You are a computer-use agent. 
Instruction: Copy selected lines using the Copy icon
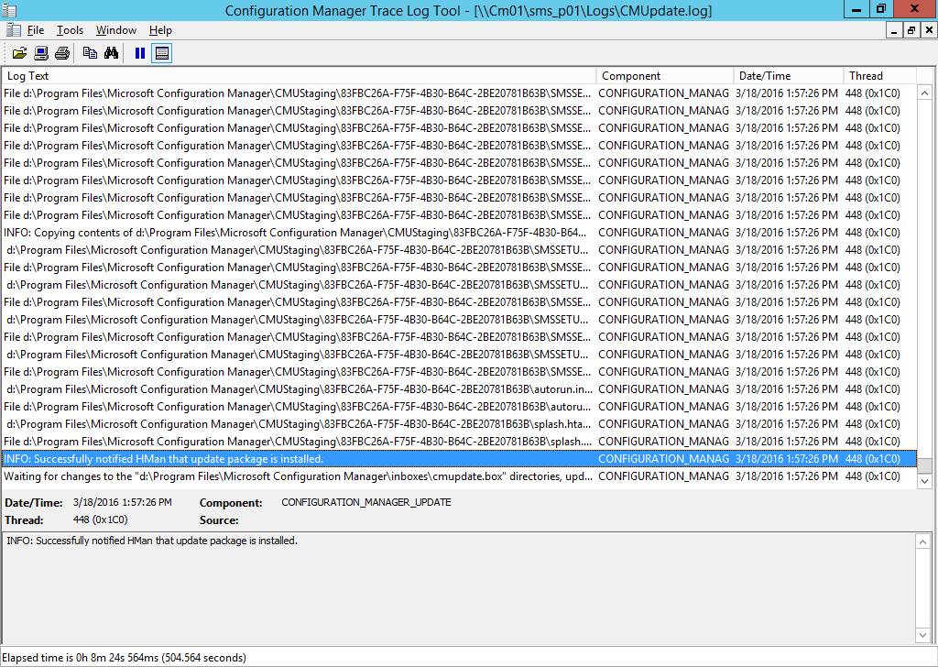(x=90, y=53)
